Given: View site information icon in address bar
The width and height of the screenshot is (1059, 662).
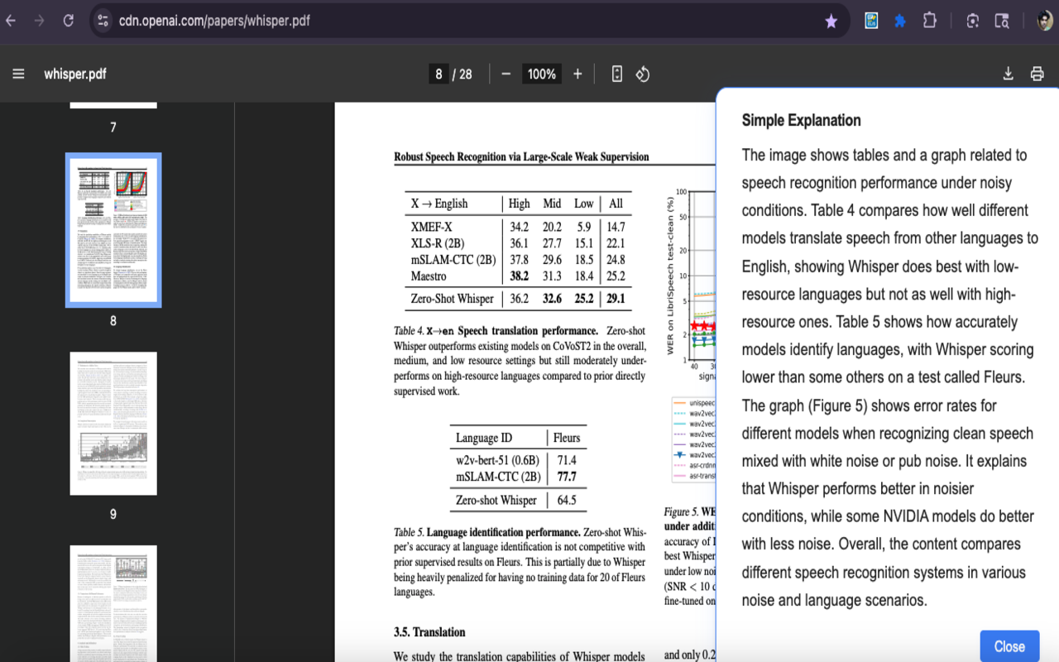Looking at the screenshot, I should coord(103,21).
